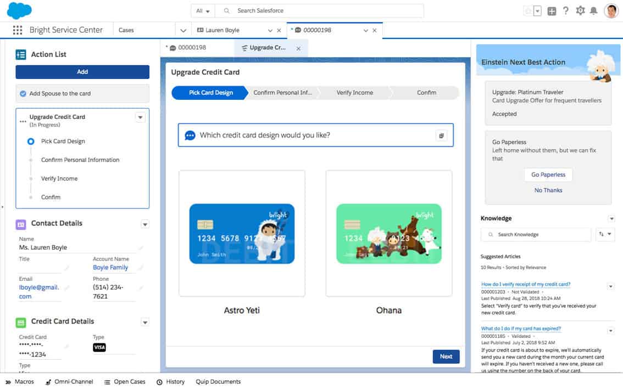Click the Contact Details panel icon
This screenshot has height=390, width=623.
21,224
